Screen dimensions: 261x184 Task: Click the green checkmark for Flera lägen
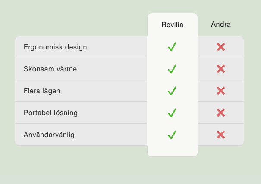[172, 91]
